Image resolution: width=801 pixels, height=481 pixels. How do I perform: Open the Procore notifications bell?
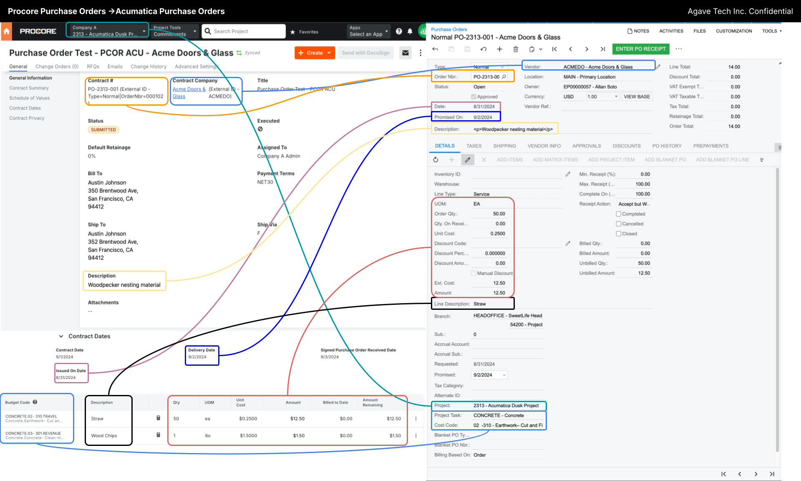(410, 31)
